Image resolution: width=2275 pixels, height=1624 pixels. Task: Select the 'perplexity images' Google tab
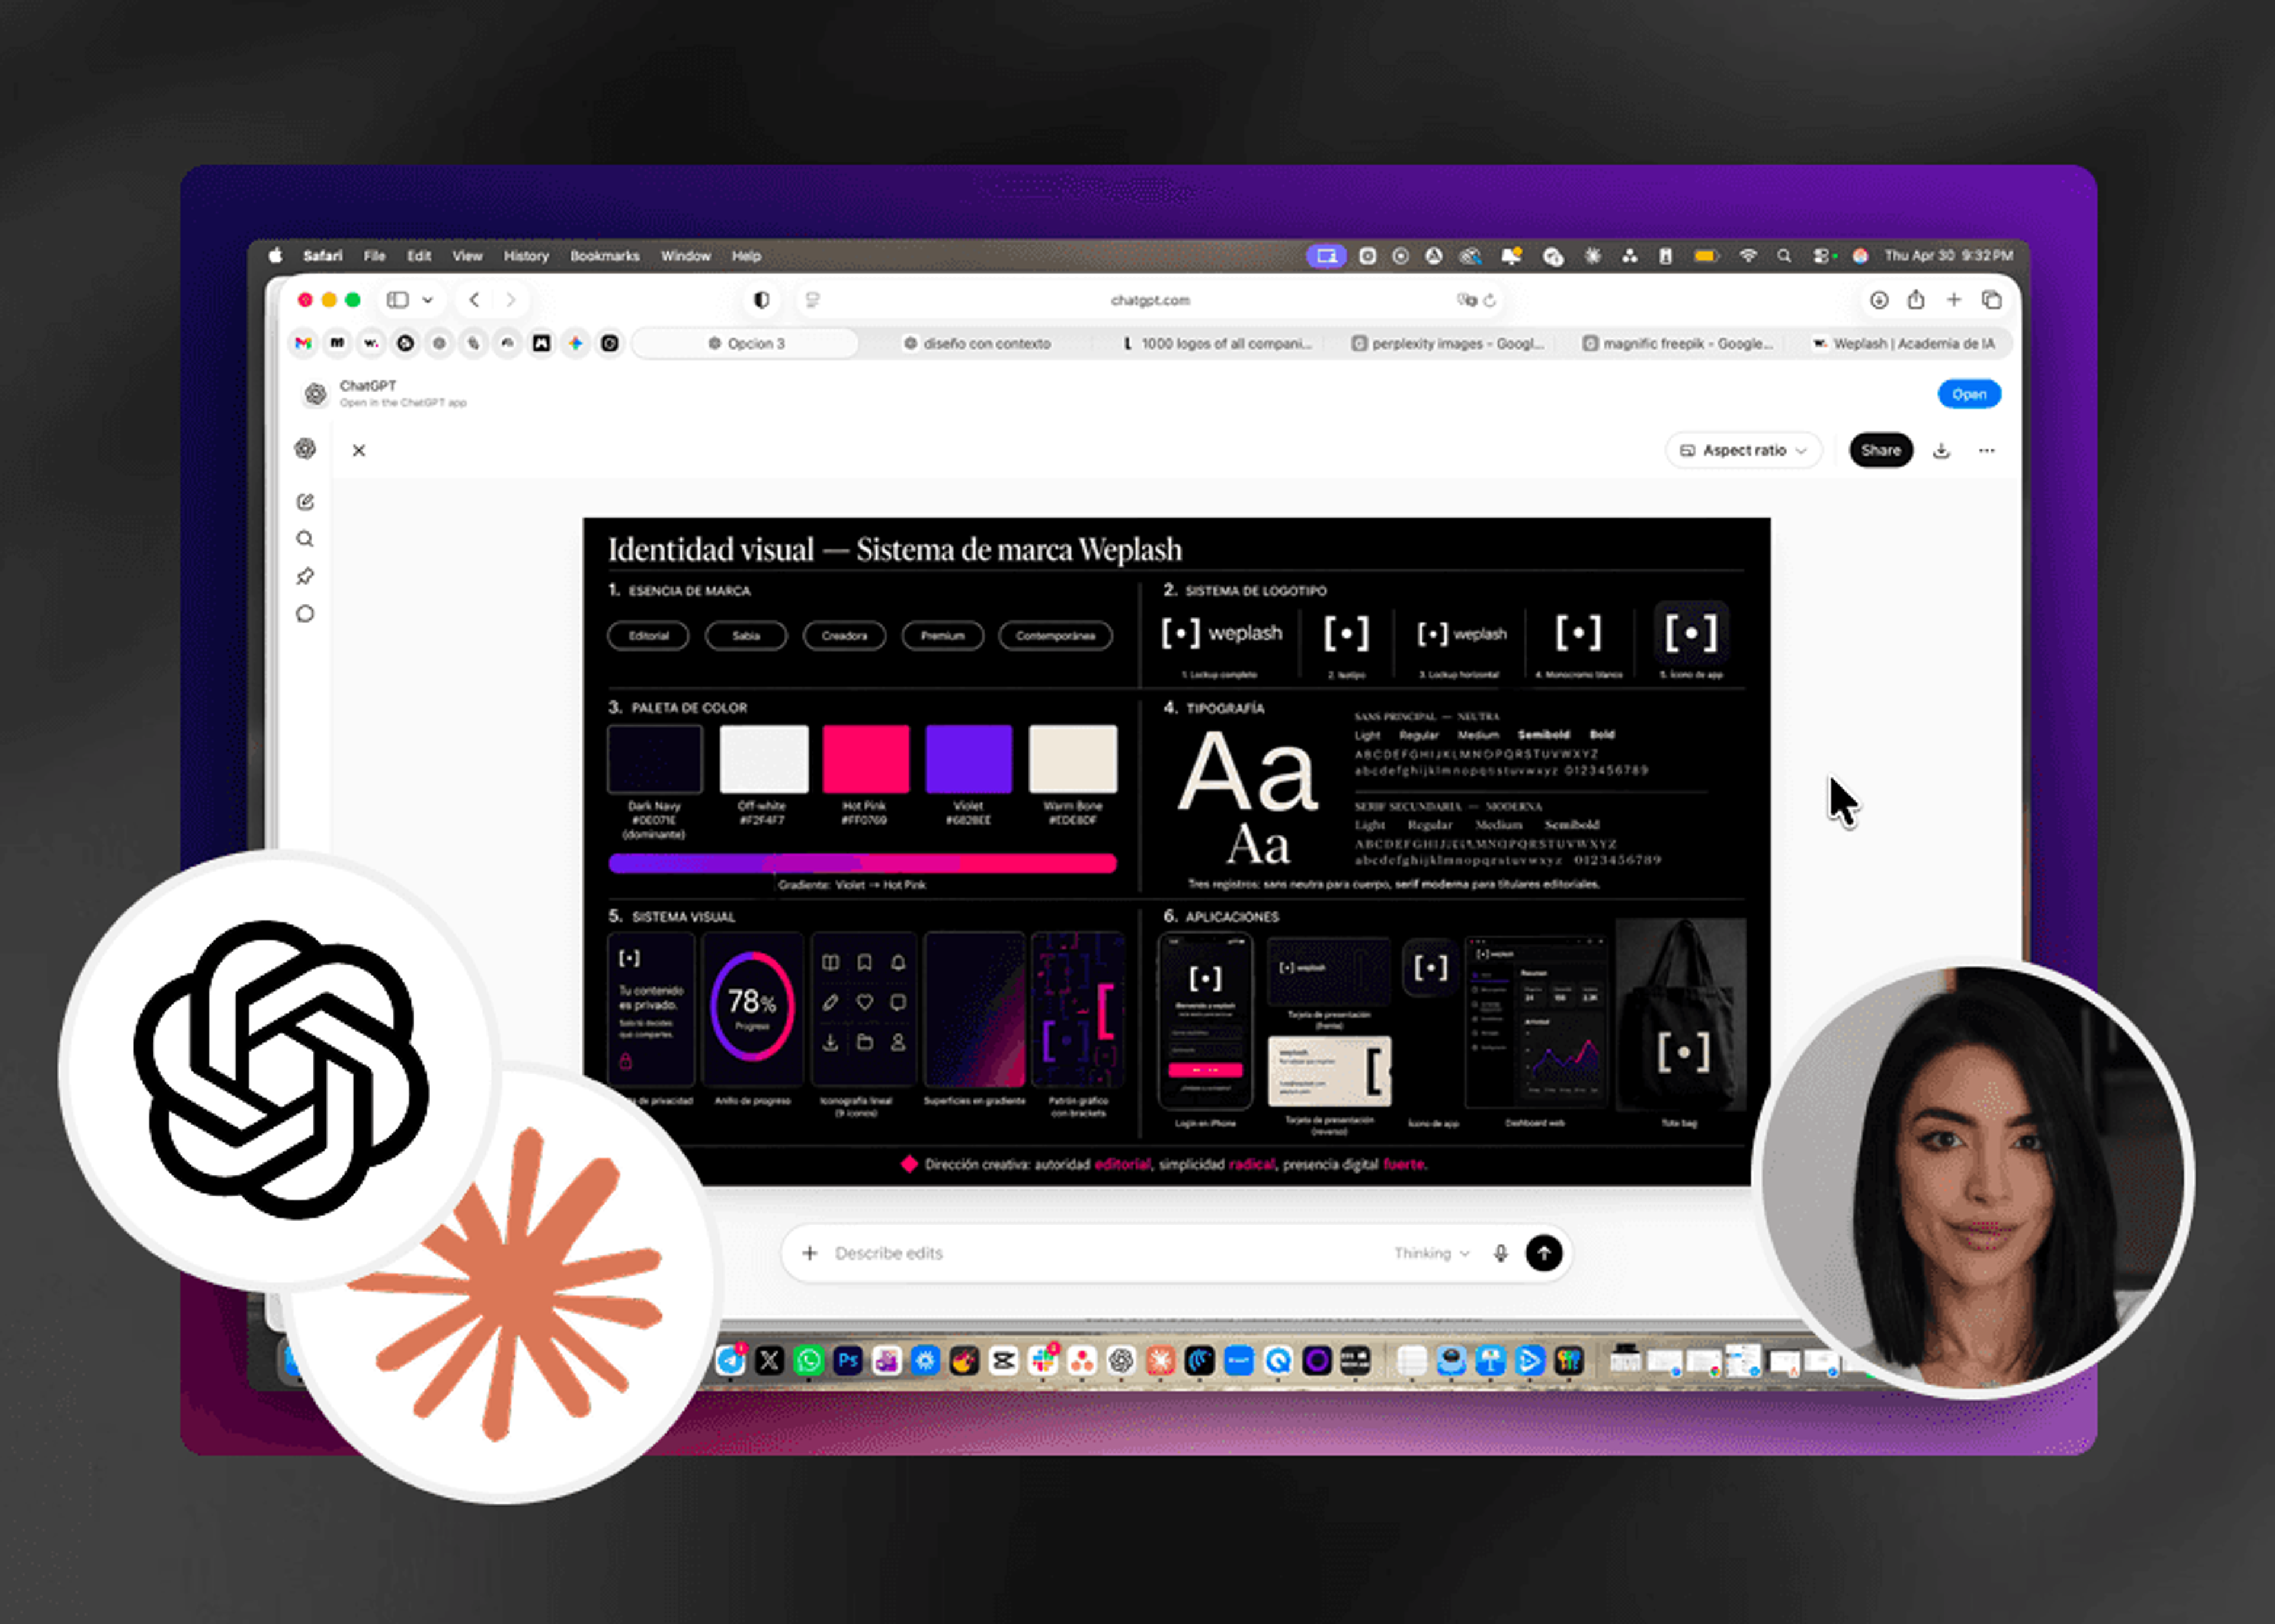[x=1448, y=343]
